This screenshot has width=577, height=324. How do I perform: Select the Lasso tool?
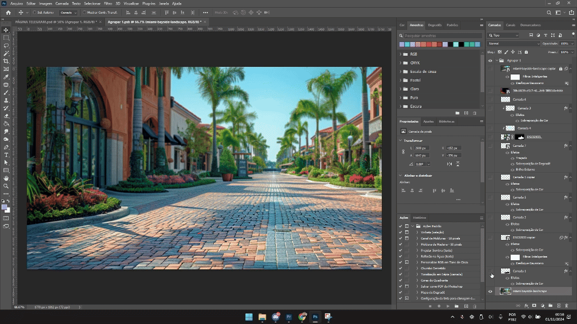[x=6, y=46]
